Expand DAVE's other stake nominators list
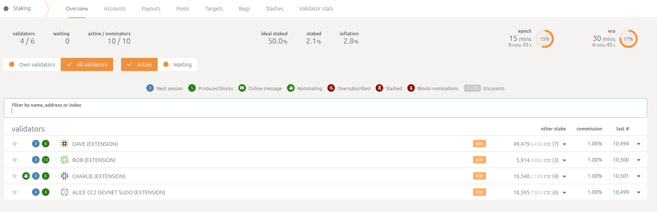The height and width of the screenshot is (212, 657). [x=564, y=144]
